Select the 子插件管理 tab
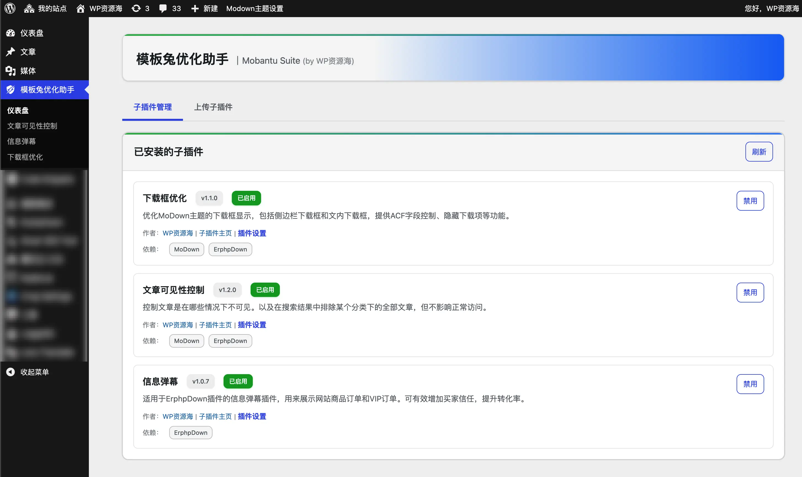 click(x=153, y=107)
